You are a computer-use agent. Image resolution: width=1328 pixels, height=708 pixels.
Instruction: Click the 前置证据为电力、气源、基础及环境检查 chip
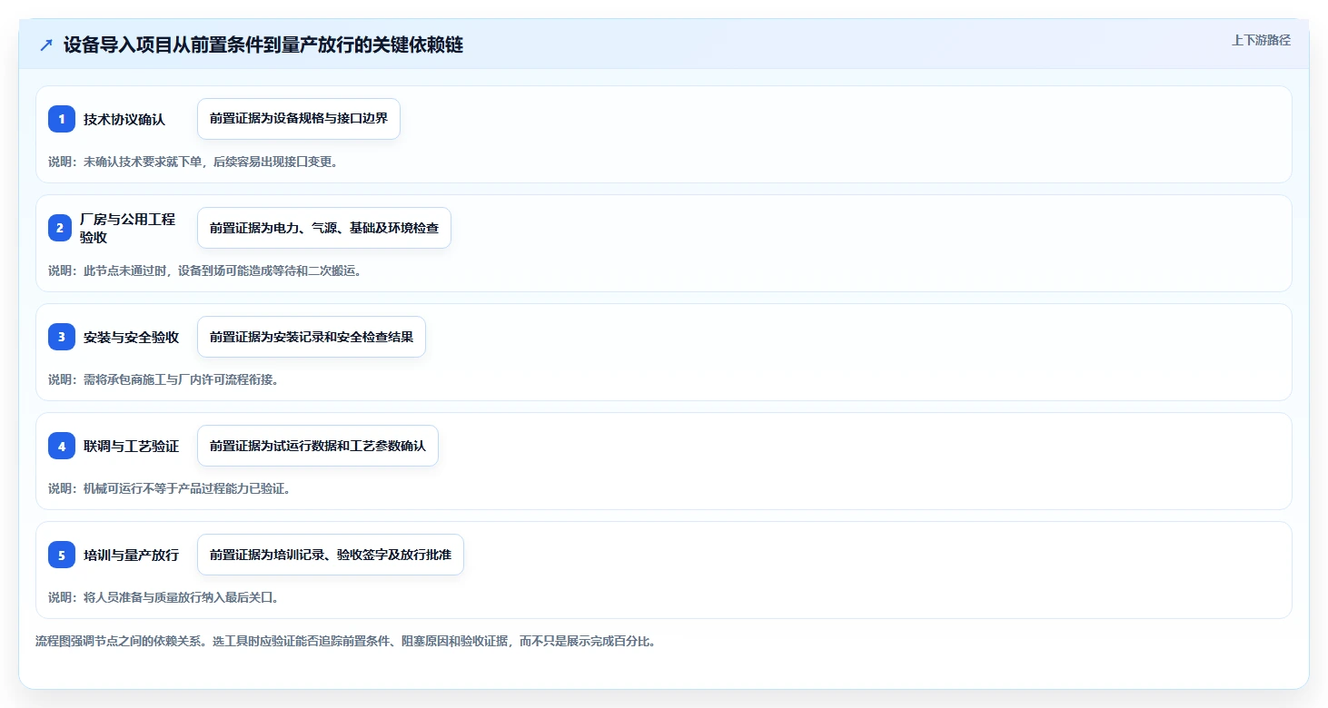click(x=324, y=228)
